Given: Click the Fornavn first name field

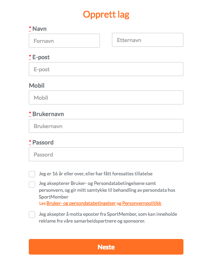Looking at the screenshot, I should point(64,40).
